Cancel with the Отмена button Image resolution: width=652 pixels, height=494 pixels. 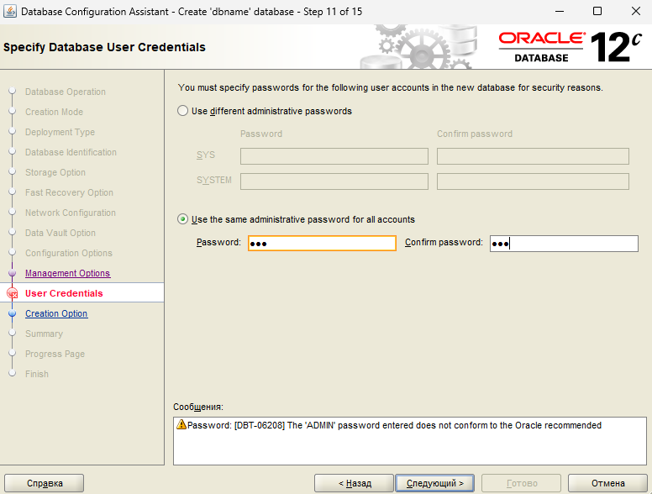pos(607,483)
